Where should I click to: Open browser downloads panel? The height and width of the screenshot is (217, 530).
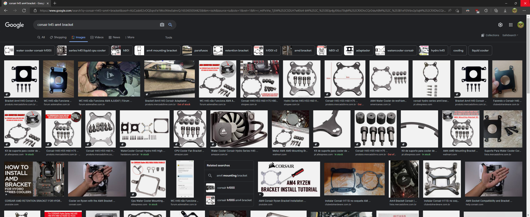(x=505, y=11)
